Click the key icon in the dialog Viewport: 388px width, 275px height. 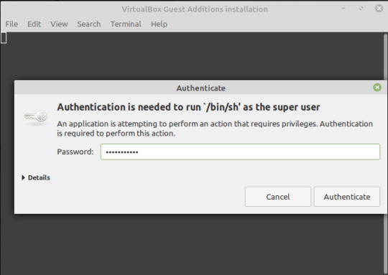36,116
